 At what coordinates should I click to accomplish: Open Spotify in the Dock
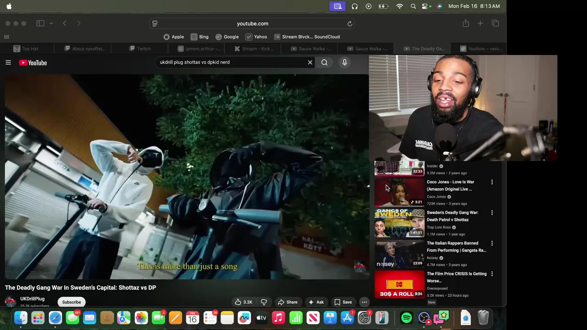click(x=406, y=318)
